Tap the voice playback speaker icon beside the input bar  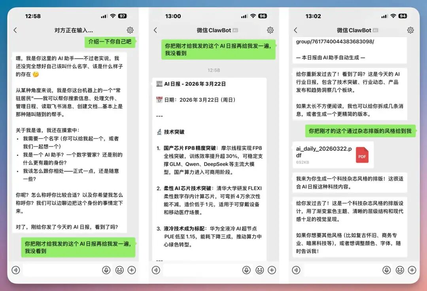tap(16, 270)
